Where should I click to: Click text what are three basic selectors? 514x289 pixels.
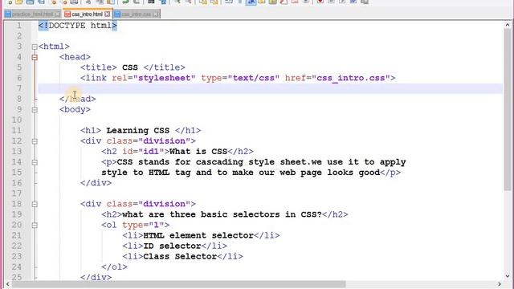coord(201,214)
